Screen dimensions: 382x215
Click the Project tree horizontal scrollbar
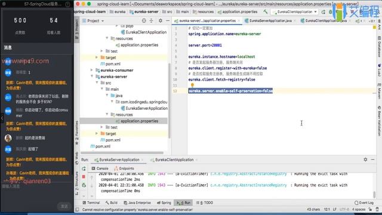(x=122, y=153)
